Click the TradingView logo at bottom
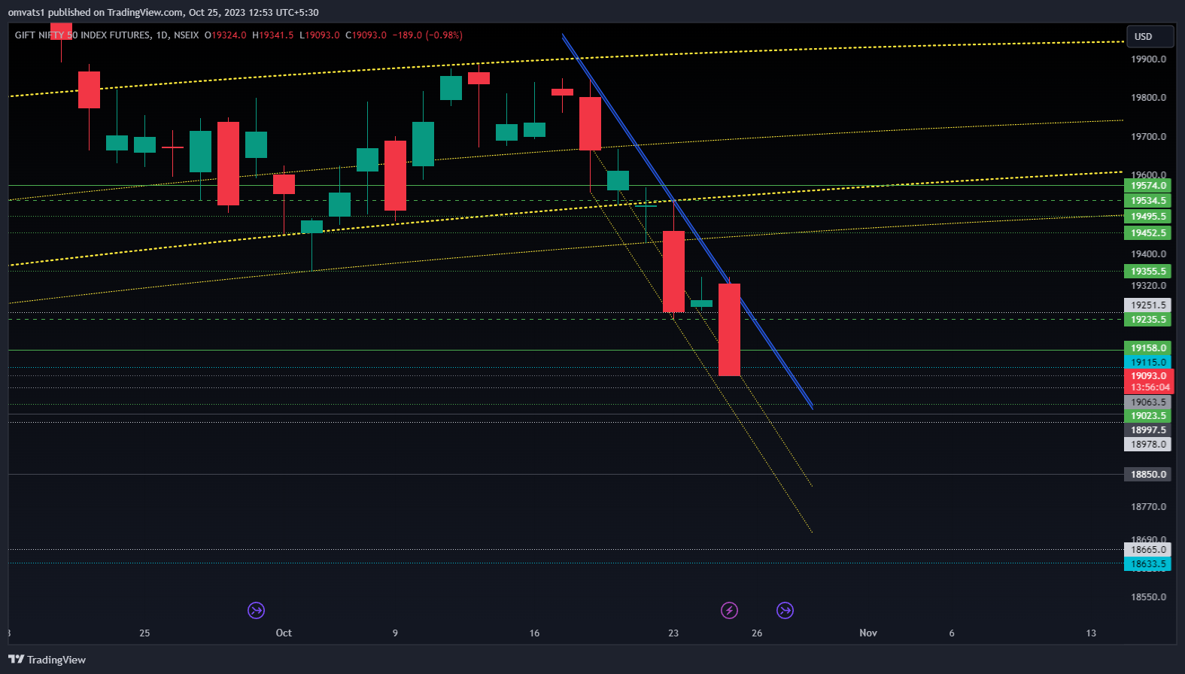The image size is (1185, 674). (47, 660)
